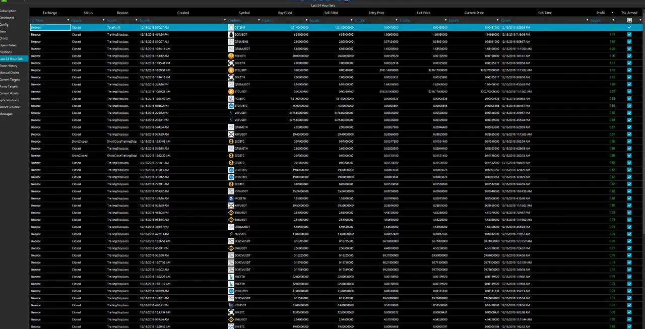Click the RDNETH coin icon
Viewport: 645px width, 329px height.
pyautogui.click(x=231, y=55)
